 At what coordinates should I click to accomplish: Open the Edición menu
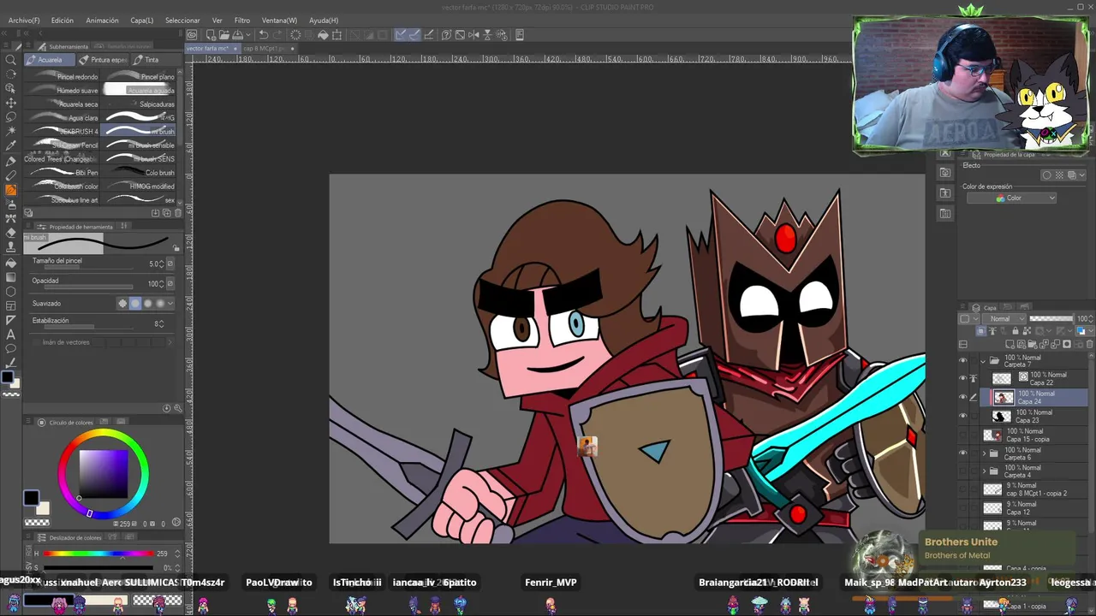[x=63, y=21]
